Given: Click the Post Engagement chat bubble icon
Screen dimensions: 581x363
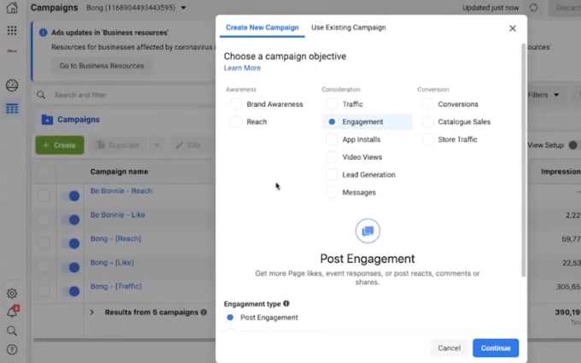Looking at the screenshot, I should [x=367, y=231].
